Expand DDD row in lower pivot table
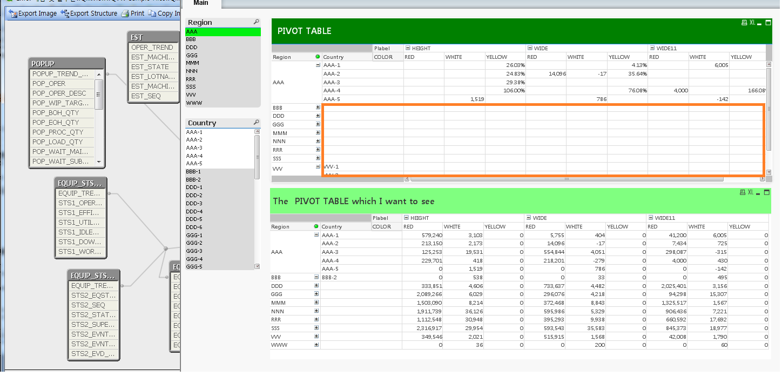The image size is (782, 376). click(316, 286)
